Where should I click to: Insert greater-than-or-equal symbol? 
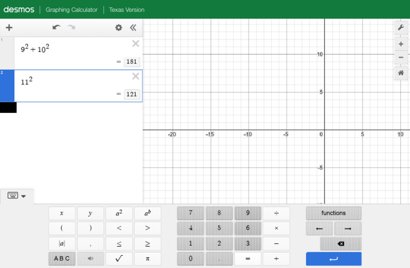[x=147, y=243]
